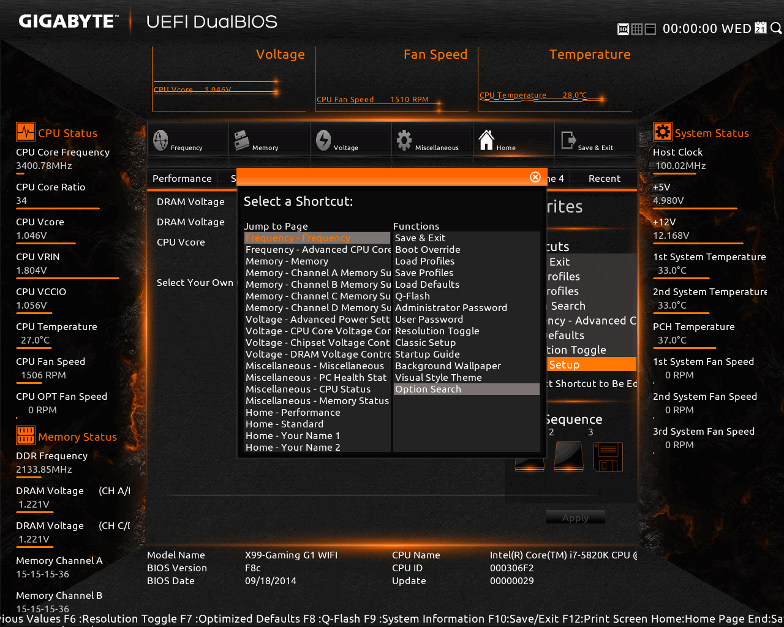The image size is (784, 627).
Task: Choose 'Administrator Password' function
Action: 467,307
